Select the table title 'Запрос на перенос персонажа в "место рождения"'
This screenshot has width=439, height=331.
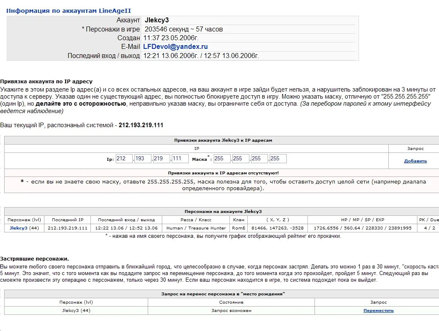click(x=223, y=294)
